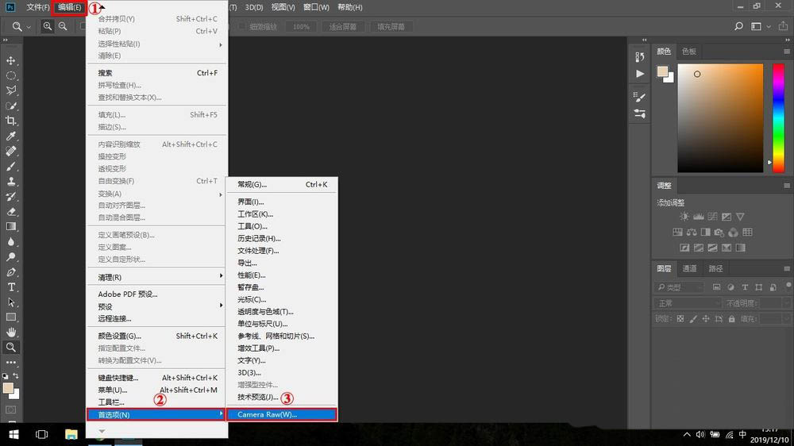Add a Levels adjustment
This screenshot has height=446, width=794.
[x=698, y=217]
